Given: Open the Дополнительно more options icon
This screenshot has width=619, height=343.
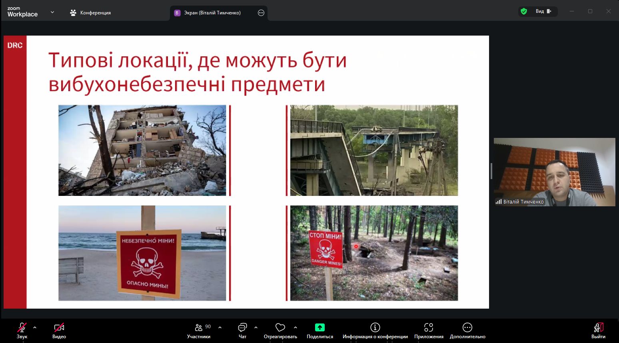Looking at the screenshot, I should click(x=467, y=328).
